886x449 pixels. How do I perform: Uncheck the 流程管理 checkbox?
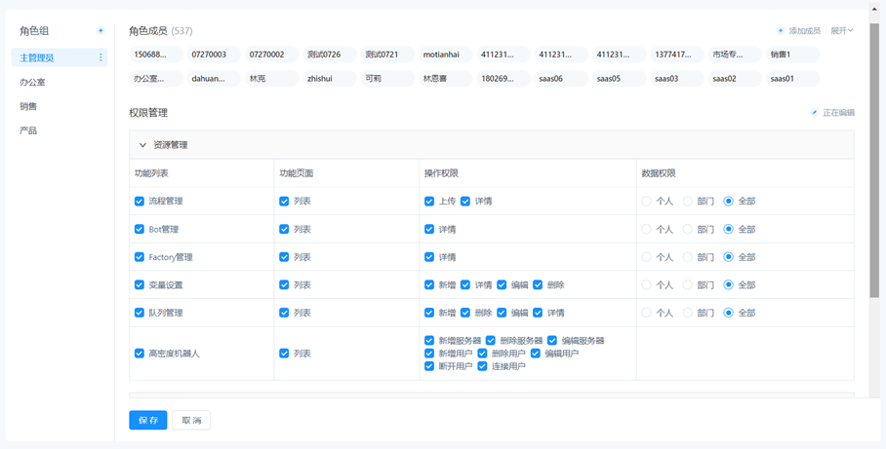point(140,202)
